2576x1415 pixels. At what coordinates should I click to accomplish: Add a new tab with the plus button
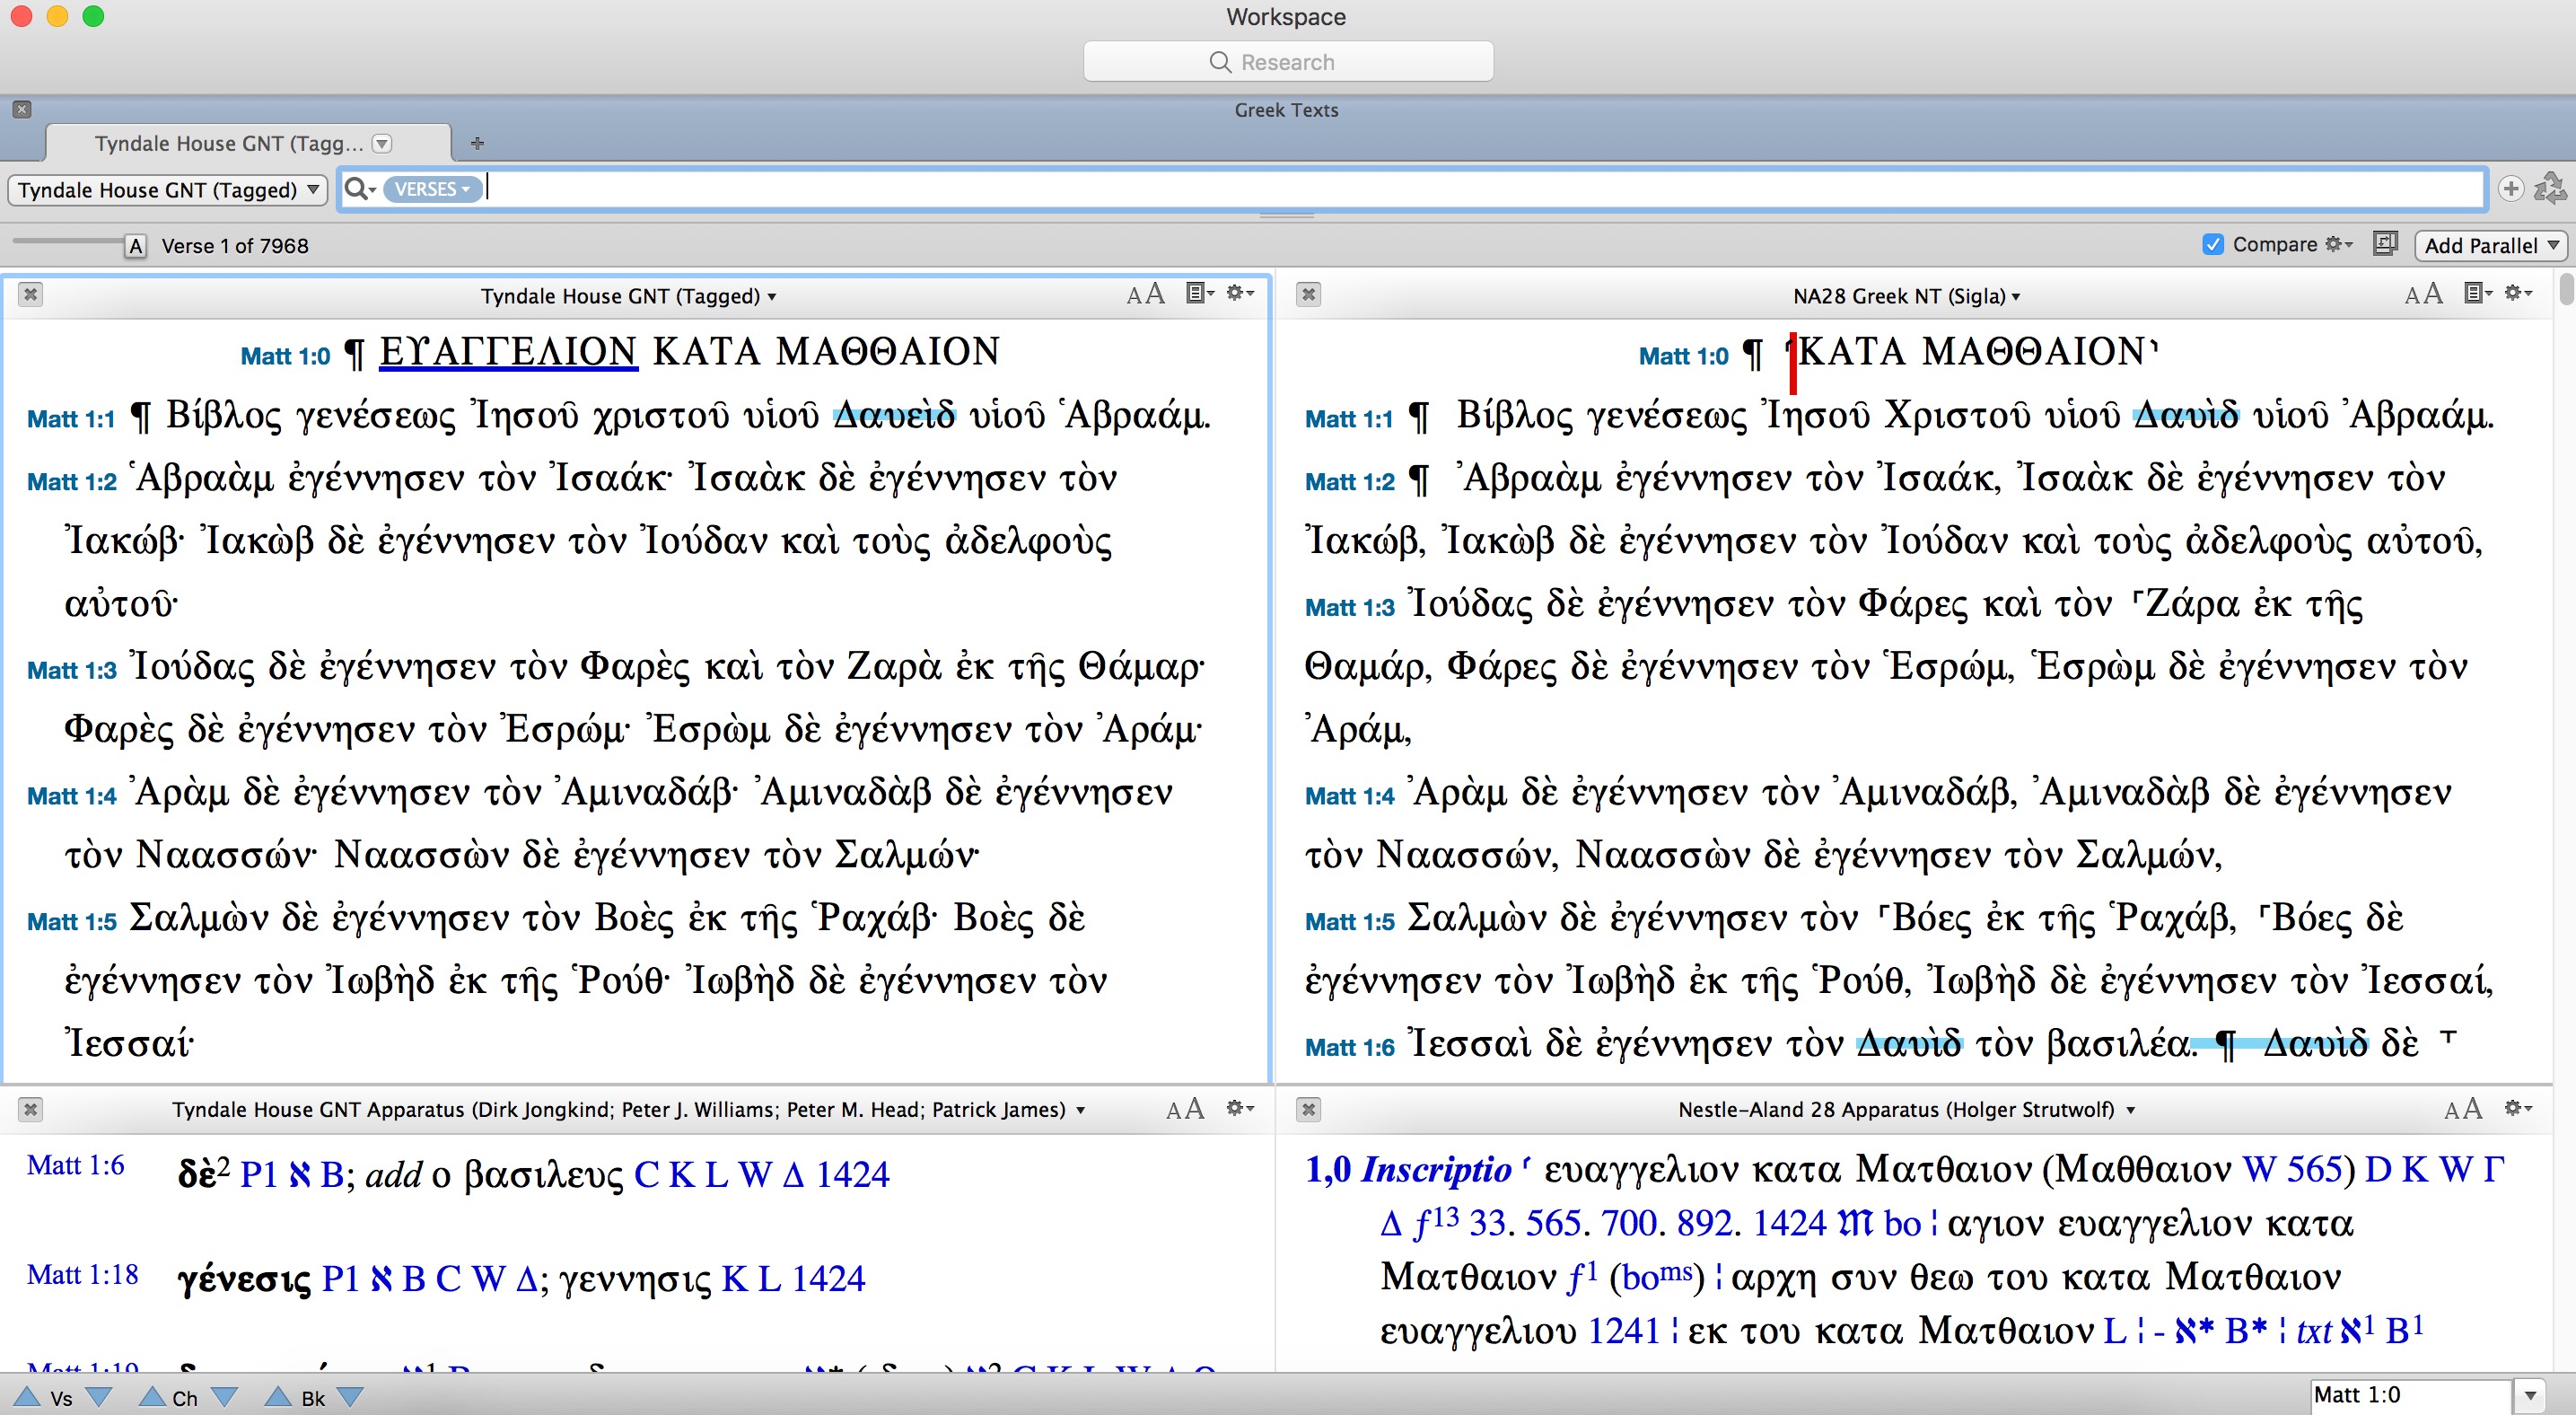pos(477,144)
